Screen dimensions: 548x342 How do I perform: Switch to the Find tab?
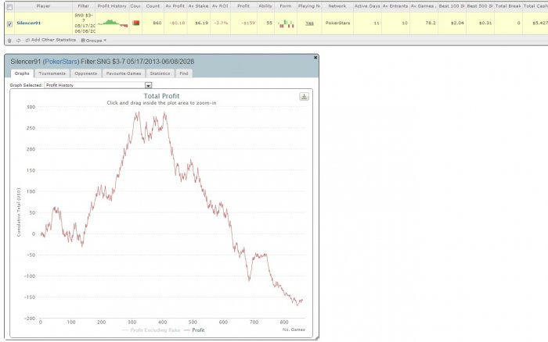pyautogui.click(x=184, y=73)
